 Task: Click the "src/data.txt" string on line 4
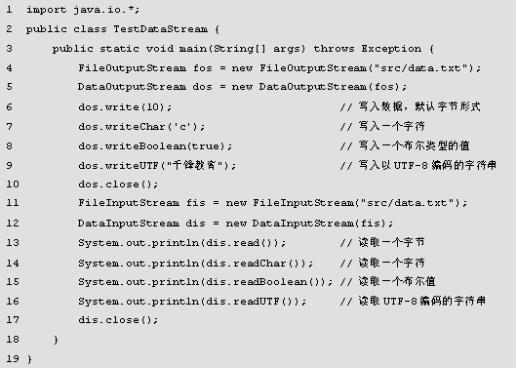click(418, 68)
